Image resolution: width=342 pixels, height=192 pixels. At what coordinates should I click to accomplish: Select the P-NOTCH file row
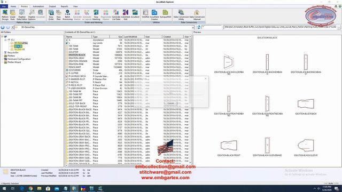pos(128,83)
